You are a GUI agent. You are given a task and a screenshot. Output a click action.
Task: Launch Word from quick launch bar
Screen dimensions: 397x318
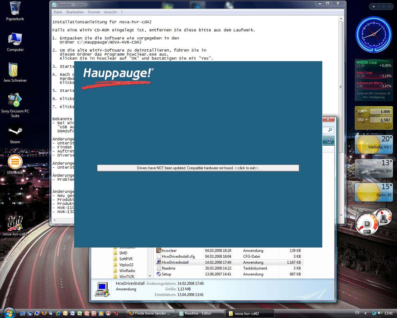73,313
